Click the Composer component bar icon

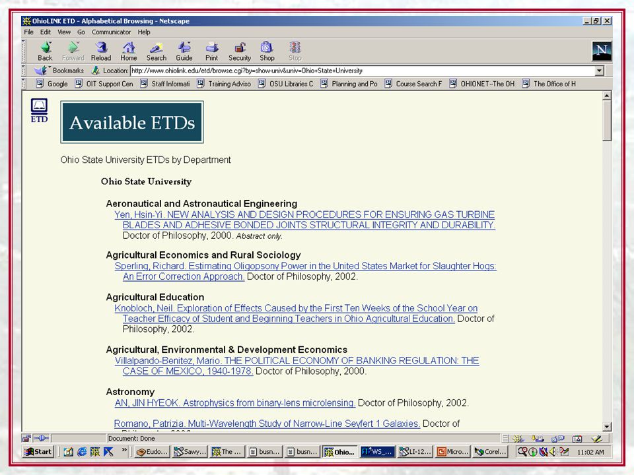[597, 438]
